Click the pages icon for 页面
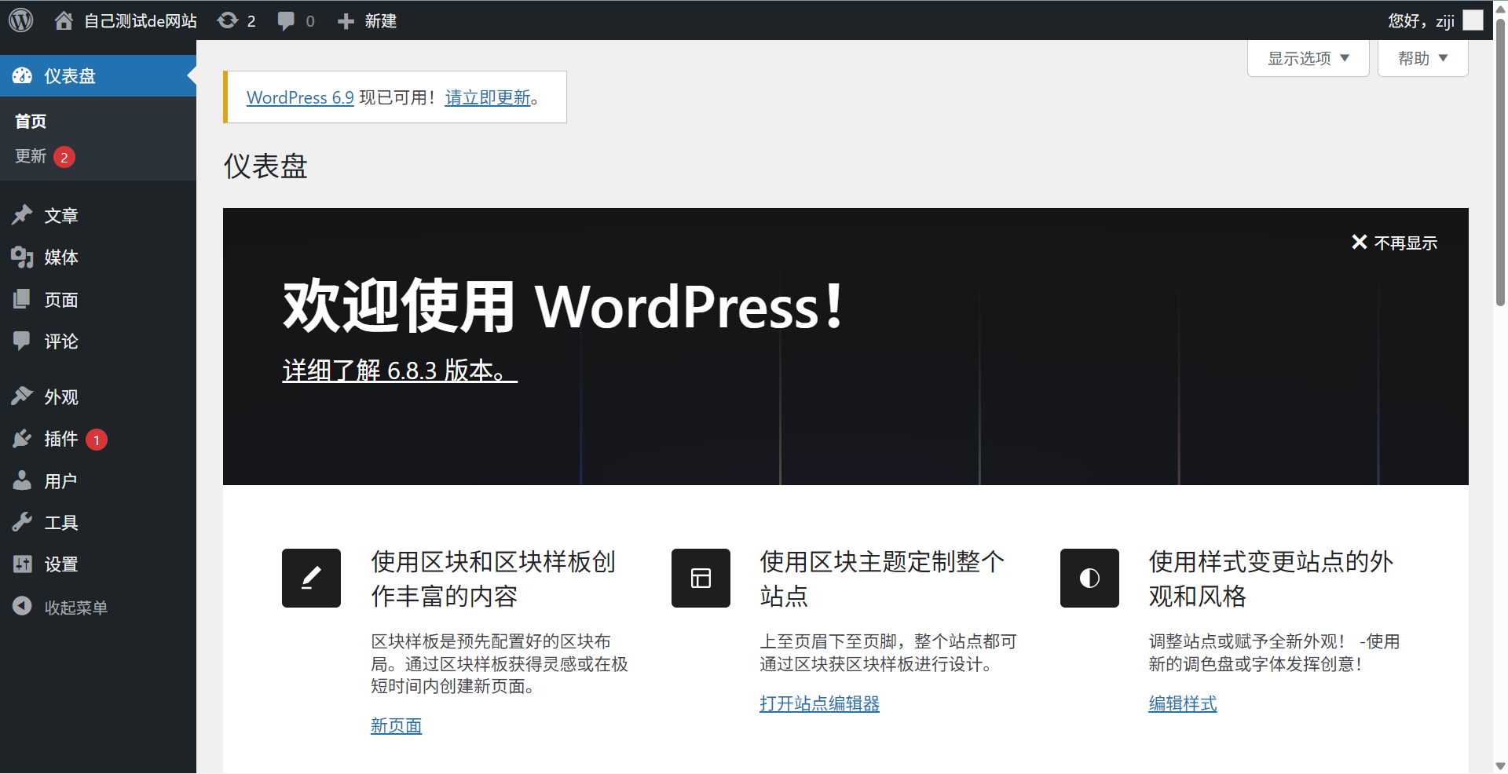The image size is (1508, 774). pyautogui.click(x=22, y=299)
